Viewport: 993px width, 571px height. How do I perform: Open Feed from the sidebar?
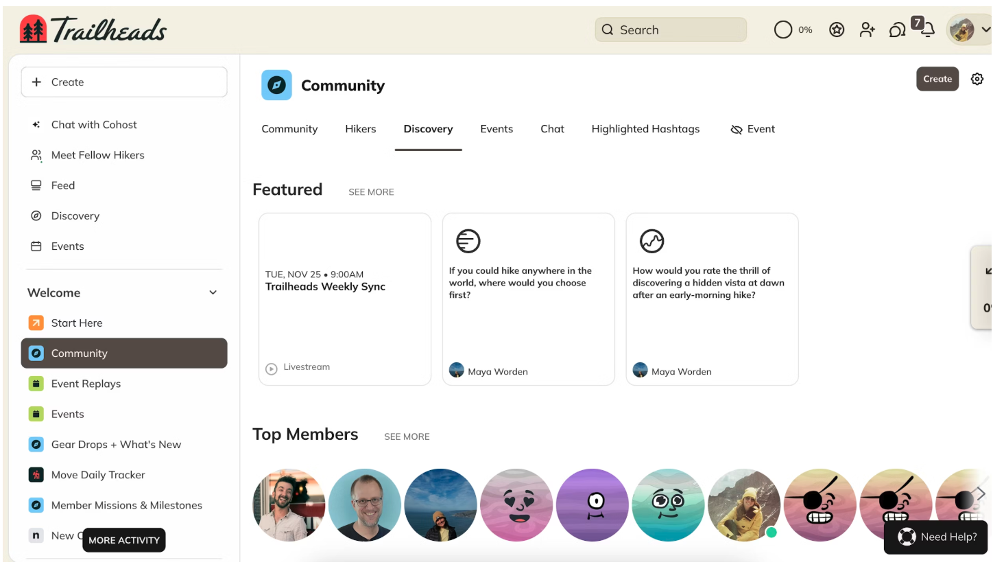pyautogui.click(x=124, y=185)
